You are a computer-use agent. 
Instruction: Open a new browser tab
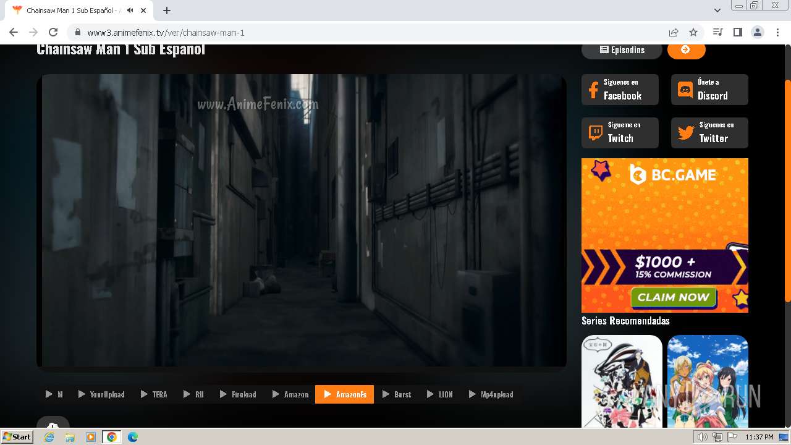(x=167, y=11)
